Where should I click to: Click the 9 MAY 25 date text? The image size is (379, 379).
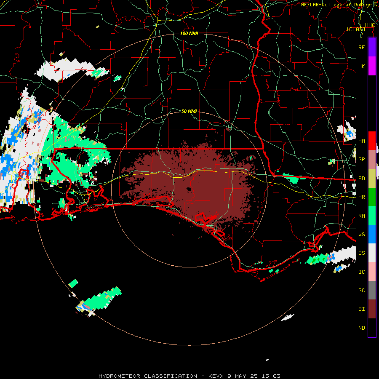(243, 376)
